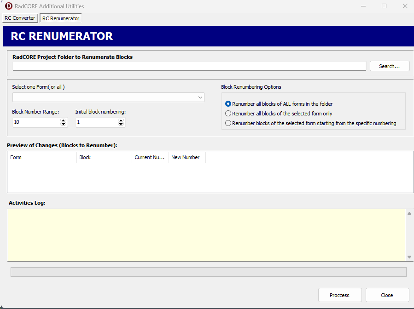Select Renumber all blocks of ALL forms
414x309 pixels.
coord(228,104)
